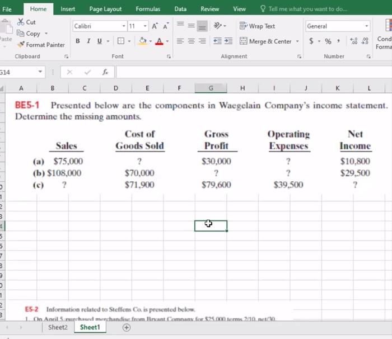The image size is (392, 339).
Task: Toggle Underline formatting
Action: coord(100,41)
